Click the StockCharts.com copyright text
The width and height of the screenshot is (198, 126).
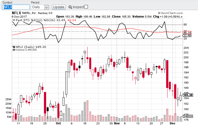(x=170, y=13)
